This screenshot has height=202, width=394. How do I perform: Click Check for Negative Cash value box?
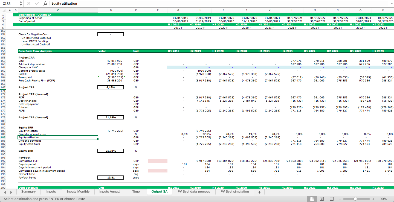[111, 34]
